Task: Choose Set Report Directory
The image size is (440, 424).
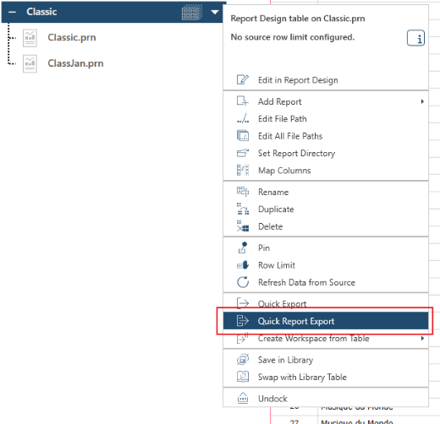Action: click(326, 153)
